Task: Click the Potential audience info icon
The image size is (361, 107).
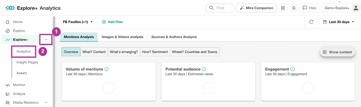Action: point(204,69)
